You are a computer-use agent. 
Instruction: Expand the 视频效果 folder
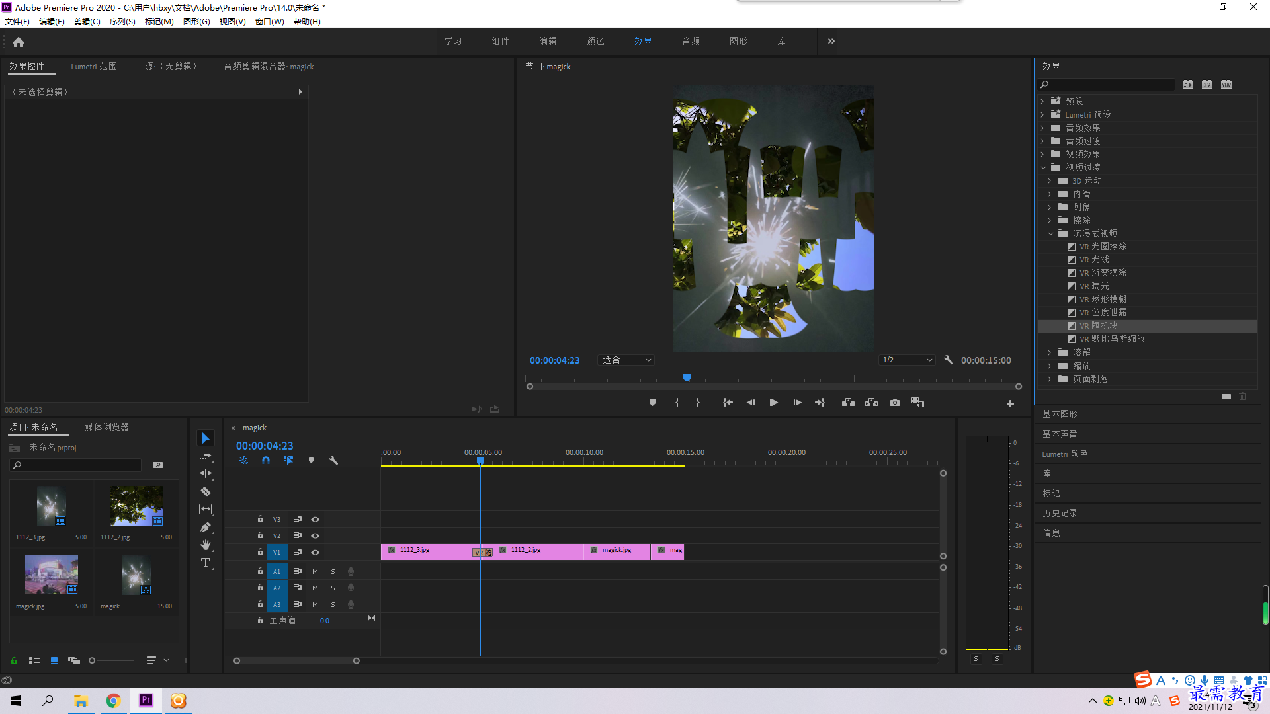1042,154
